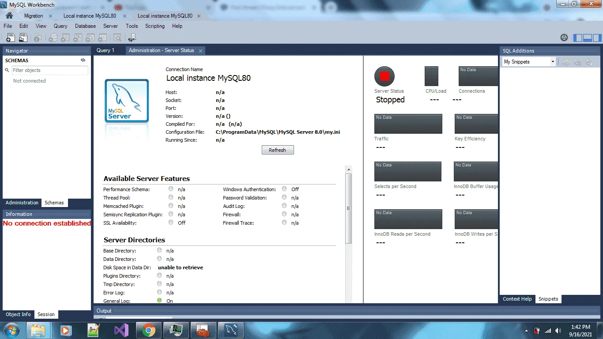This screenshot has height=339, width=603.
Task: Click the 'unable to retrieve' disk space value
Action: [181, 267]
